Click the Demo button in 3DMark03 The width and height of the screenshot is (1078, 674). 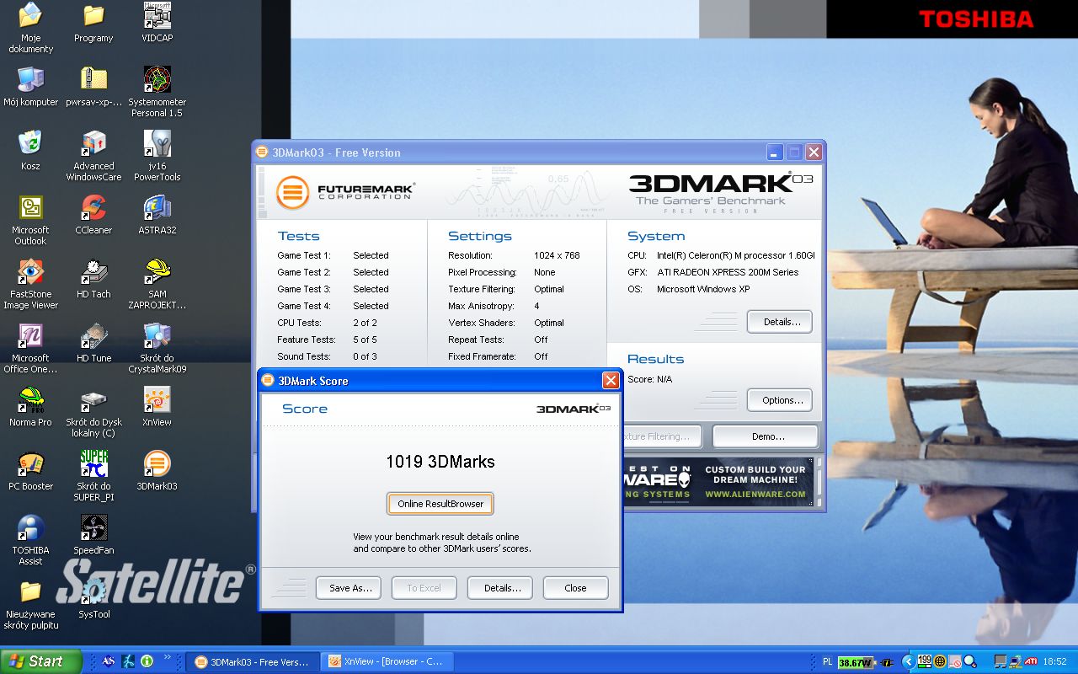pos(766,436)
